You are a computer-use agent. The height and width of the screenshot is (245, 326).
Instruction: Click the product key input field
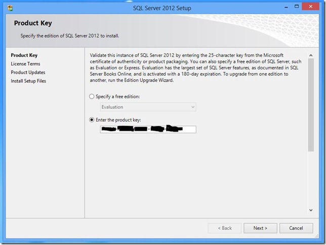click(148, 129)
